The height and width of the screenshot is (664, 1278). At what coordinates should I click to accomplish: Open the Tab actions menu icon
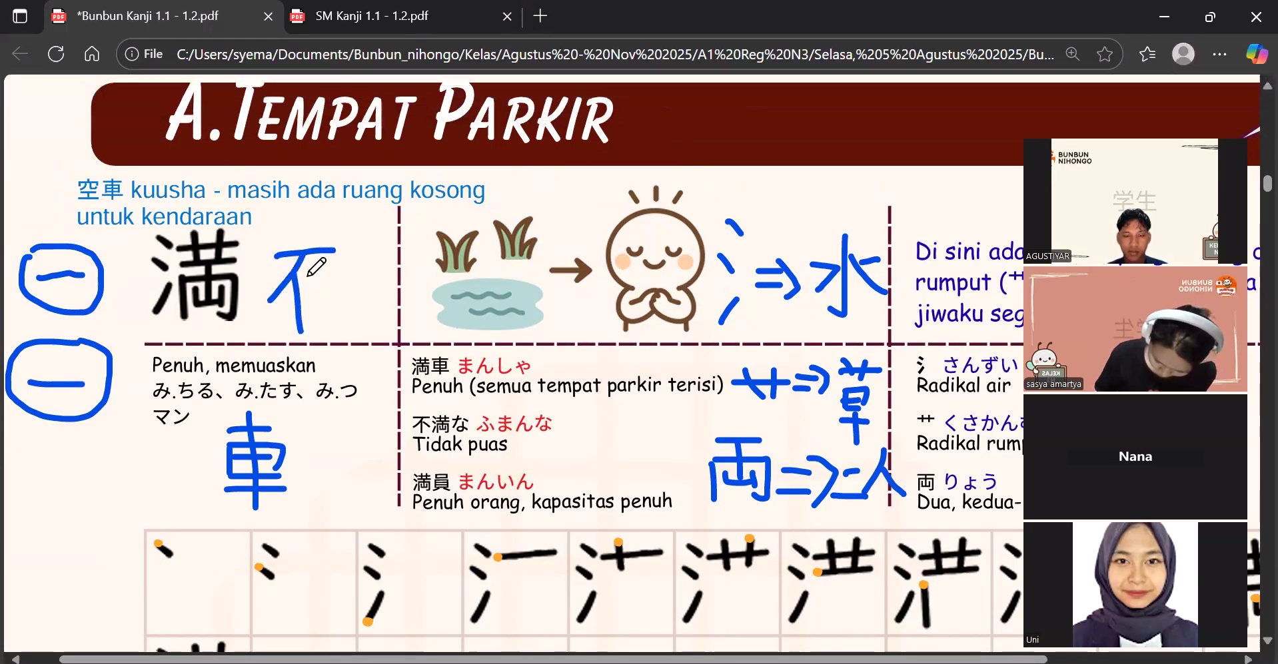[x=20, y=16]
